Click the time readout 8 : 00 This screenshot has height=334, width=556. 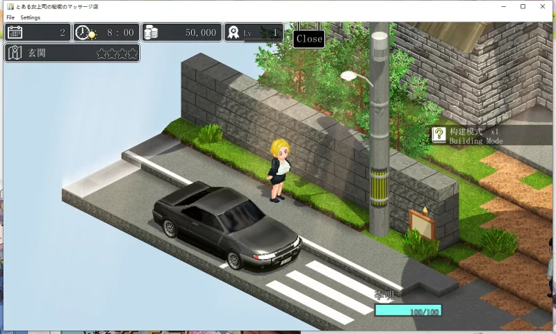click(120, 33)
